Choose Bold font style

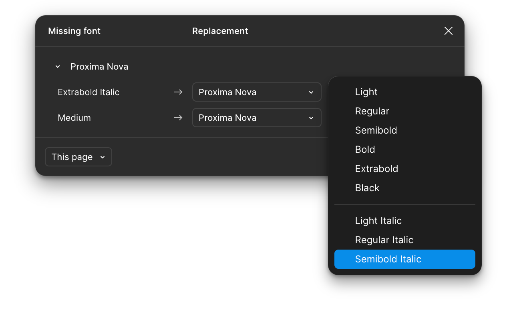point(405,150)
